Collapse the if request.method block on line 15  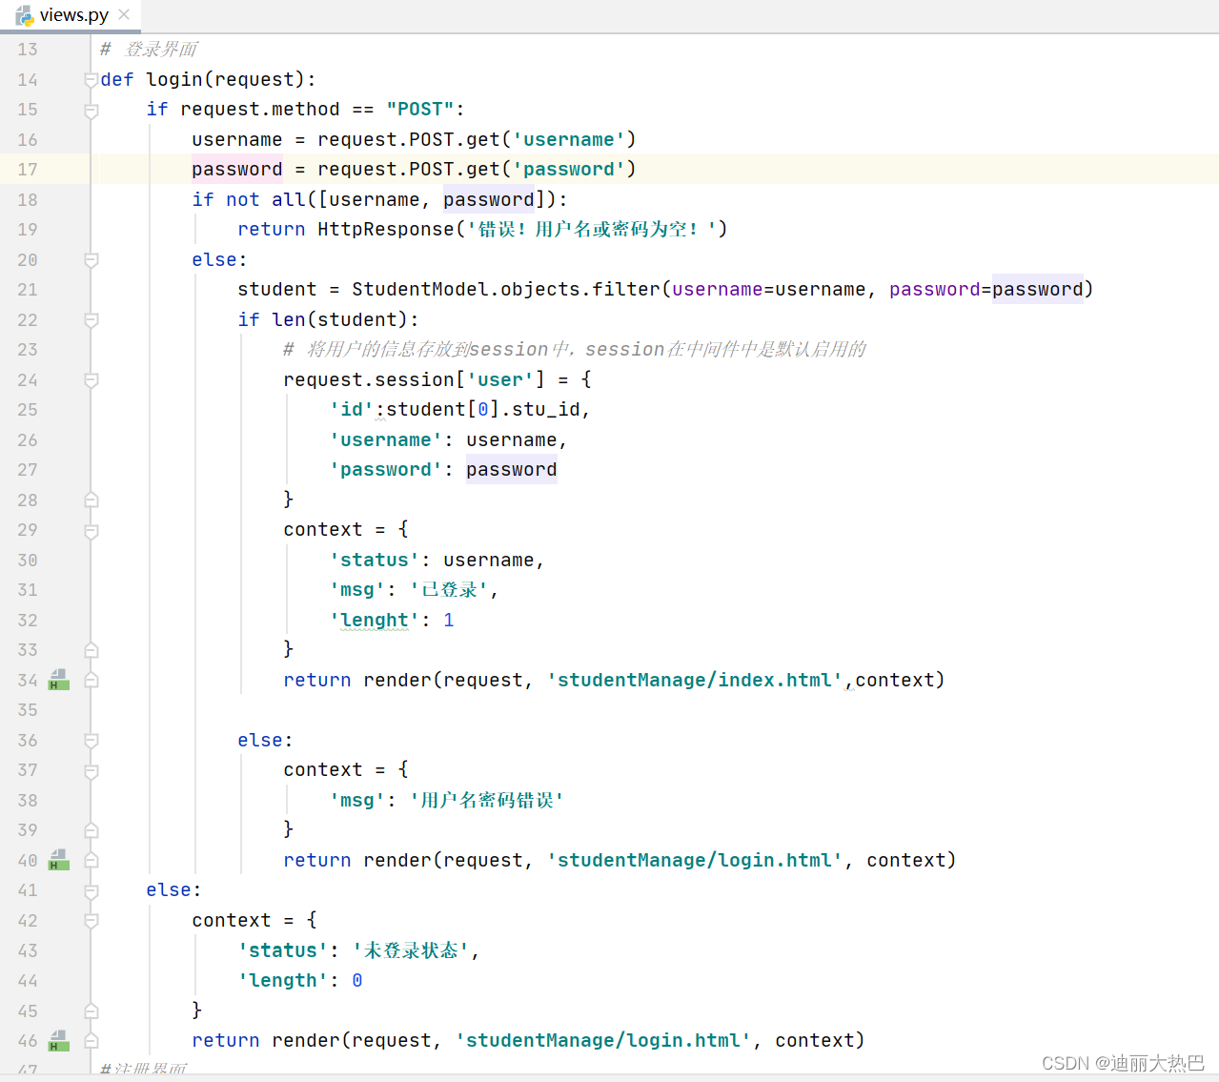pos(91,110)
